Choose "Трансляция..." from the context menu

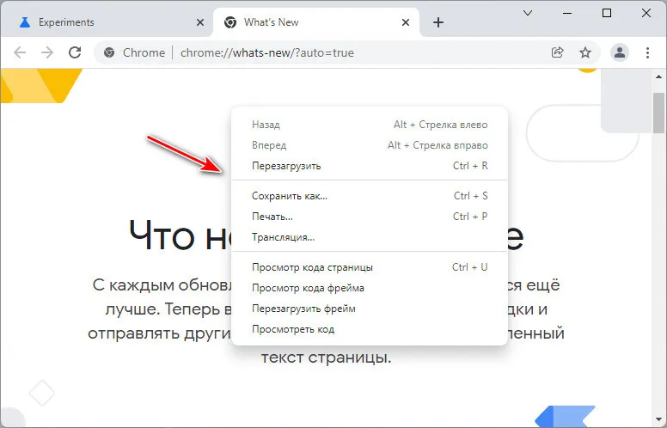[283, 237]
